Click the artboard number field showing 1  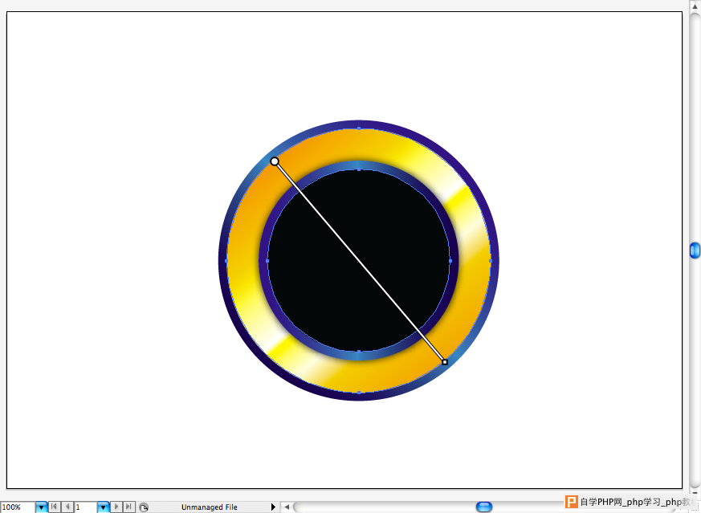point(86,507)
